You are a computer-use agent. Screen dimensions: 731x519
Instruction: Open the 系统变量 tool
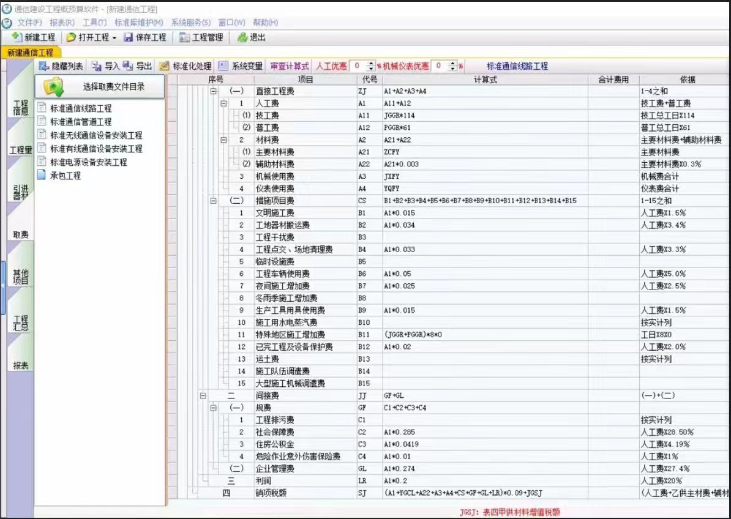(223, 66)
